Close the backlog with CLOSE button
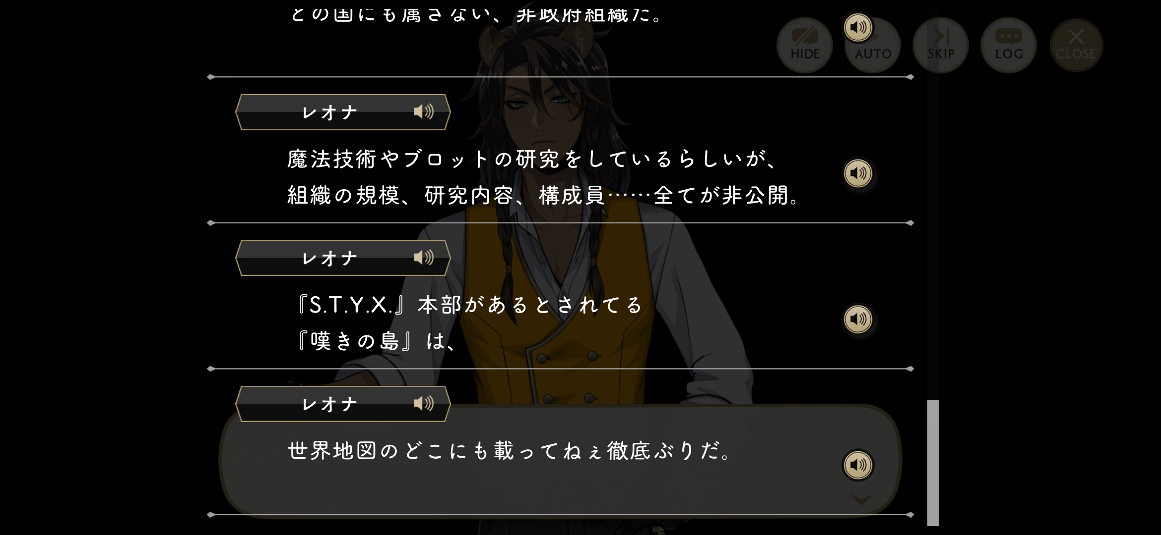The image size is (1161, 535). 1076,45
